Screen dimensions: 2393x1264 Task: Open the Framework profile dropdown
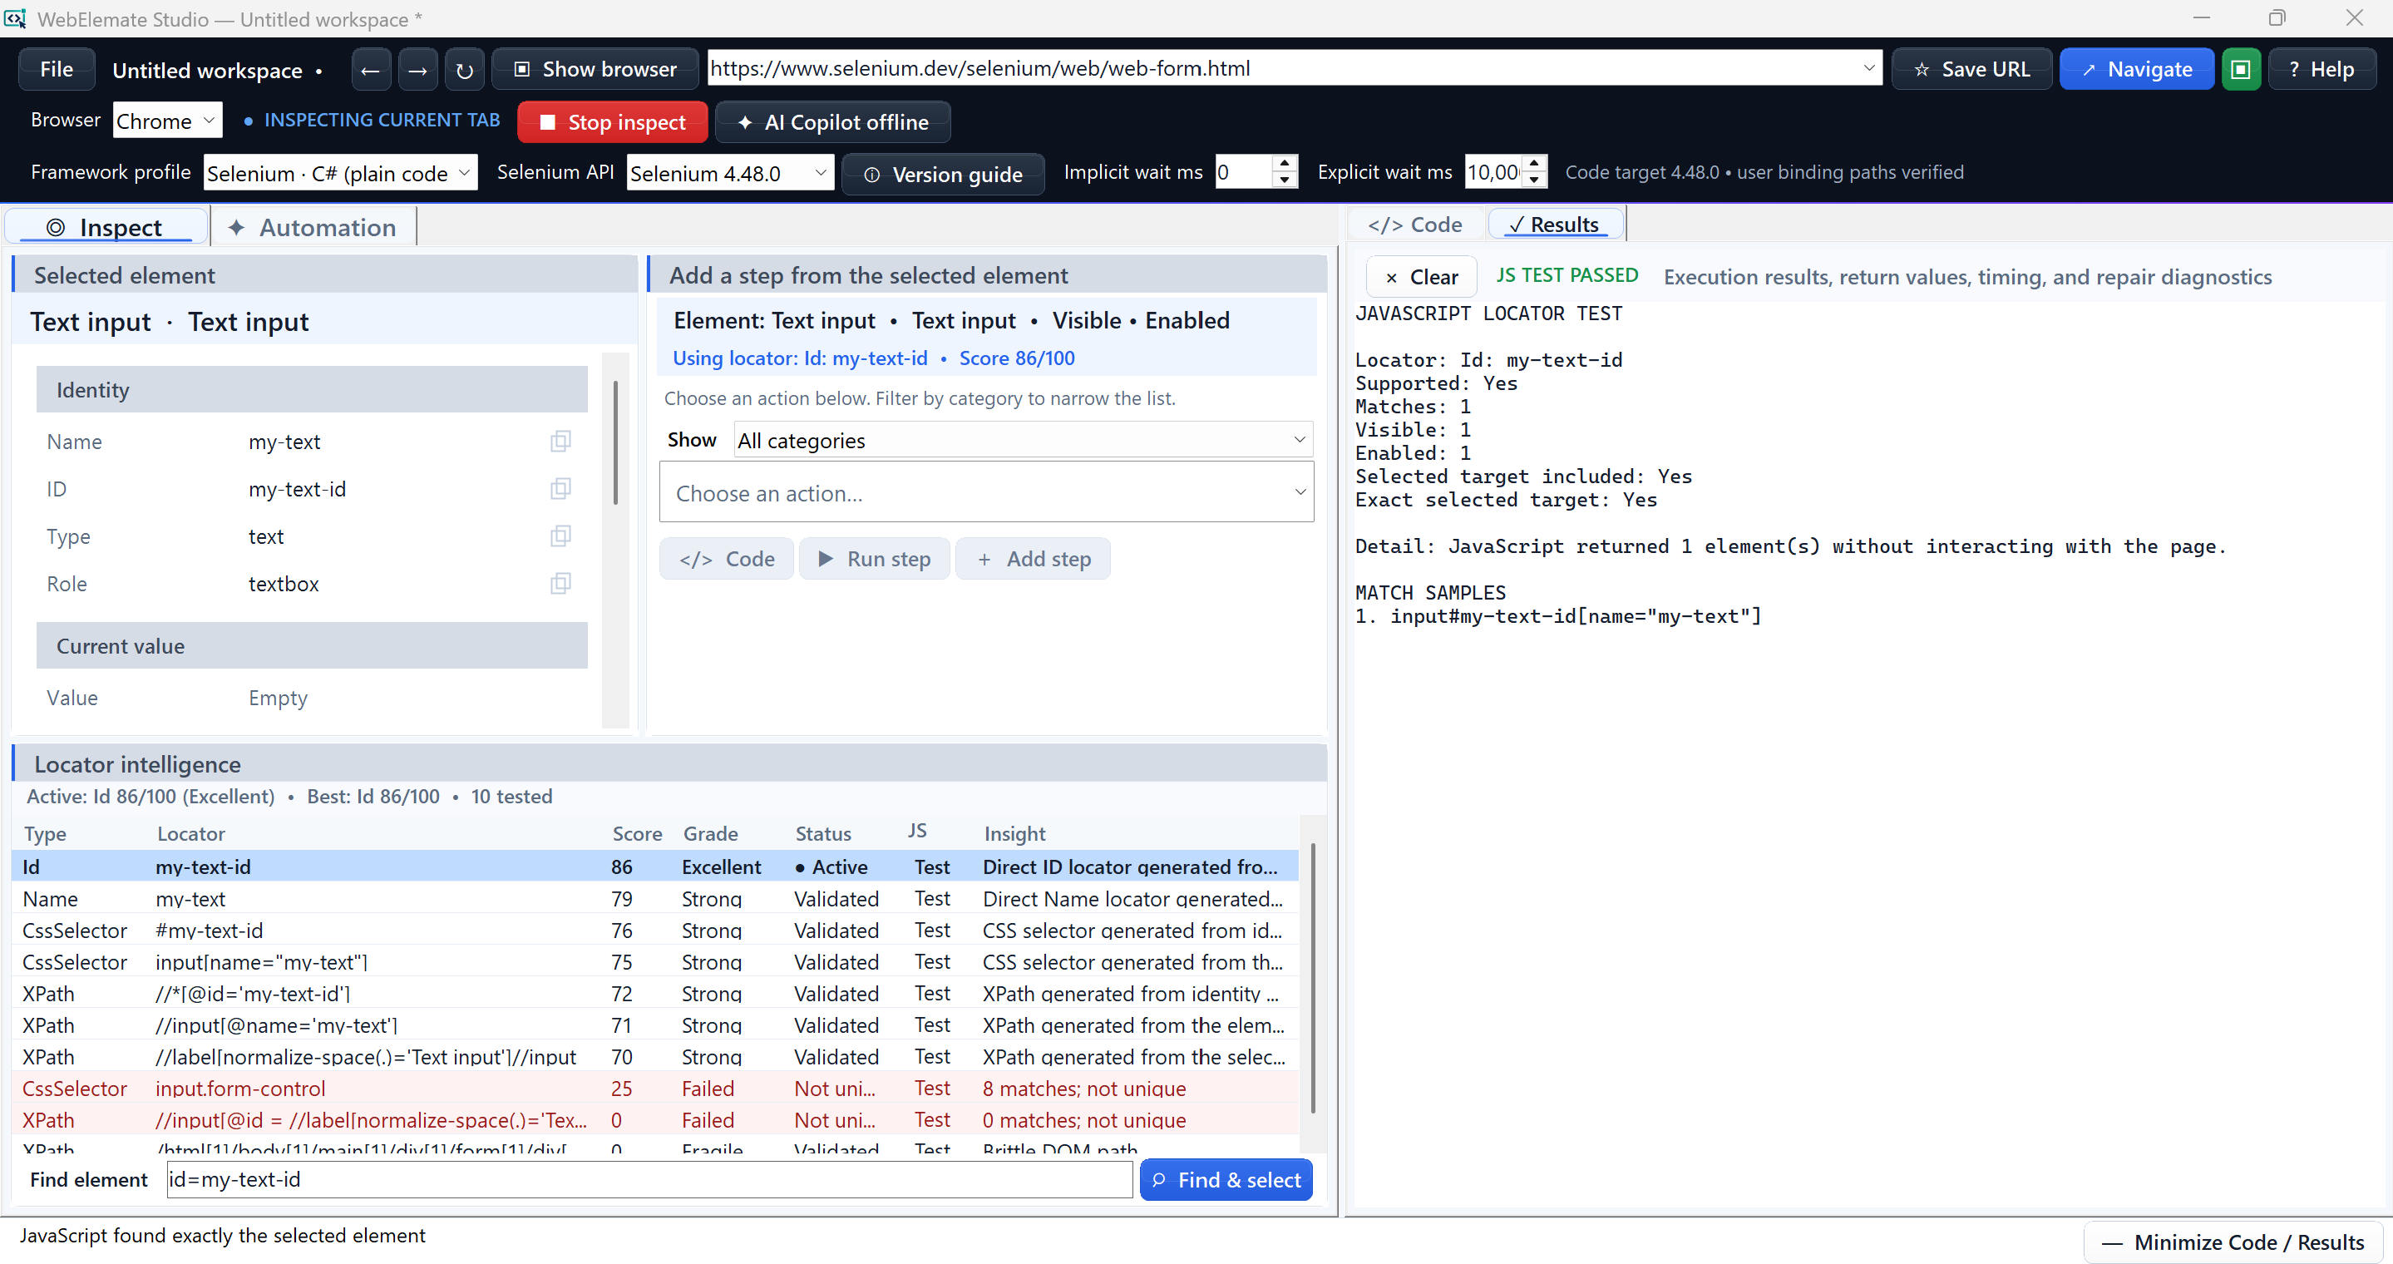pyautogui.click(x=340, y=173)
